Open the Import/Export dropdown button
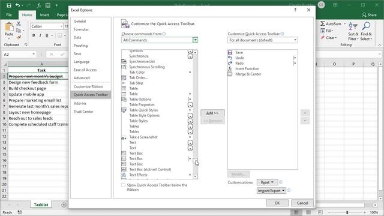Viewport: 384px width, 216px height. [271, 191]
